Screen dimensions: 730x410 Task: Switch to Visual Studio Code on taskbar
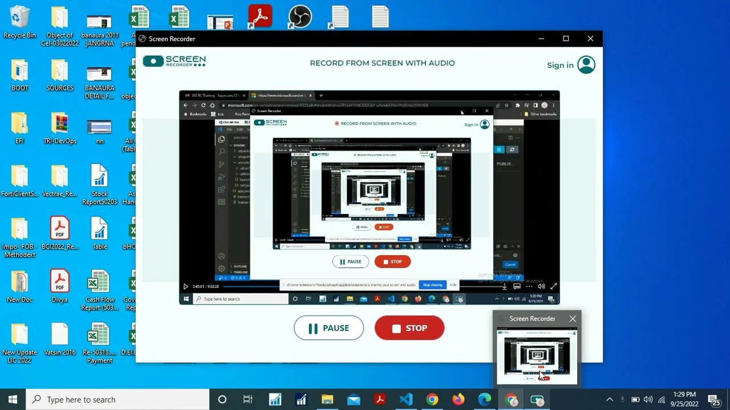pyautogui.click(x=406, y=400)
